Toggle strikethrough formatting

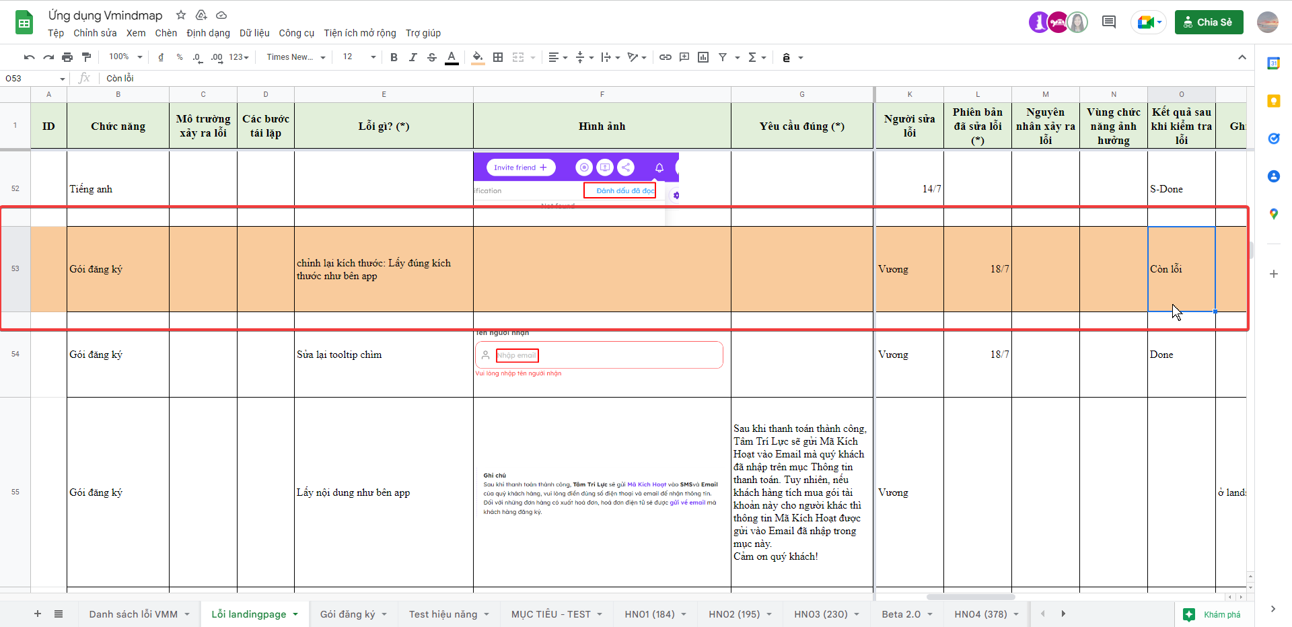pos(432,57)
